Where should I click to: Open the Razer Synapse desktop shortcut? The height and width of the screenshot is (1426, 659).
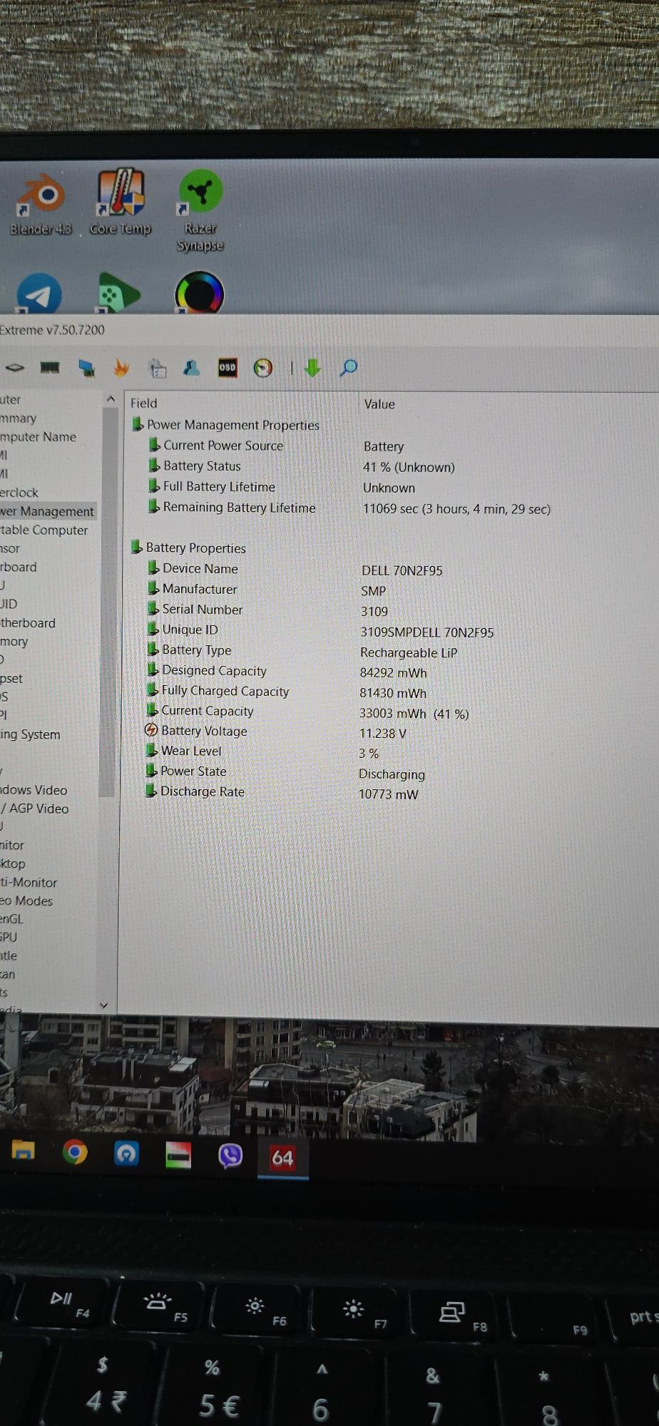coord(200,211)
